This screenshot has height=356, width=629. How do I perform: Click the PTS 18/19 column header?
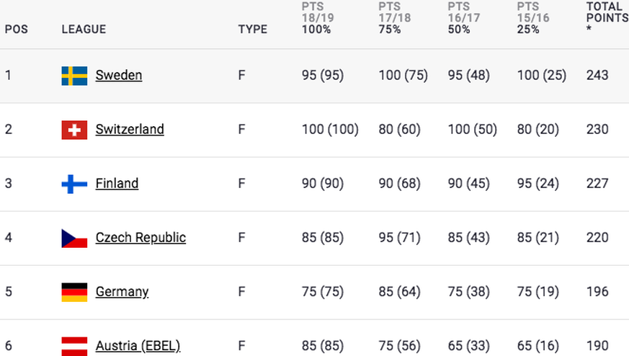tap(318, 18)
